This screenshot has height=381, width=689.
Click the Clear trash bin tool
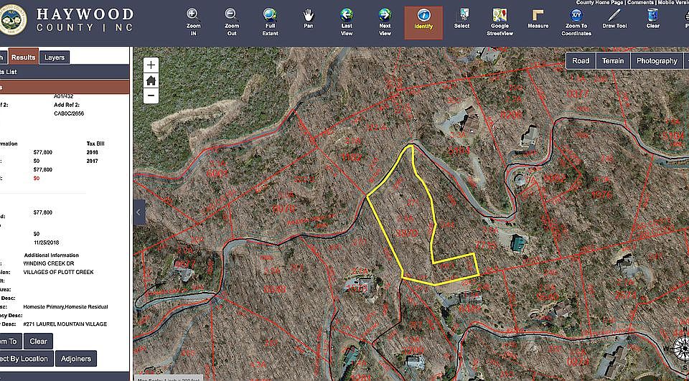(x=652, y=19)
